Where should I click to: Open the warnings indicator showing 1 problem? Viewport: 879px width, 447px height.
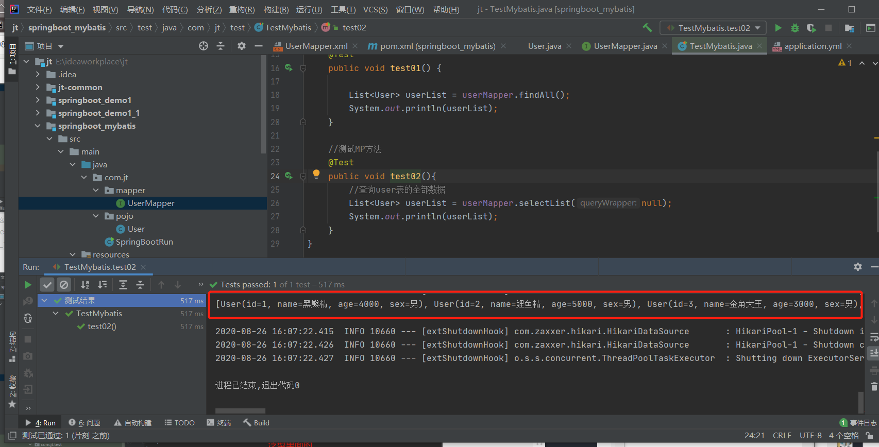845,63
